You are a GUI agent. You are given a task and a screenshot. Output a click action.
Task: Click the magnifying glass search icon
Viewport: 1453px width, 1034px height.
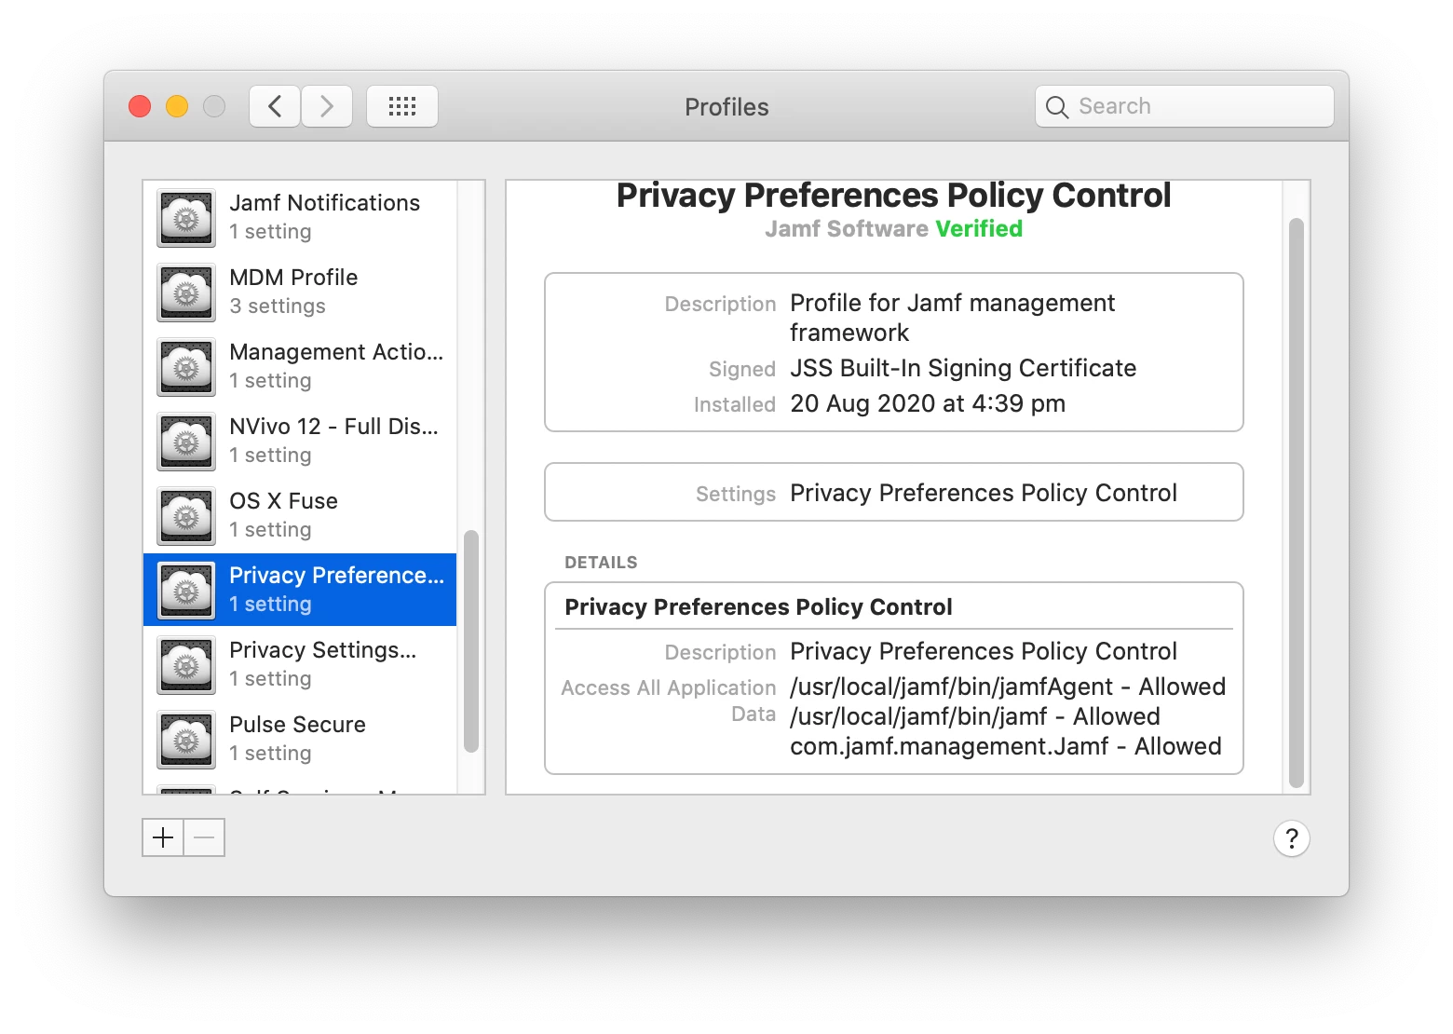pyautogui.click(x=1056, y=107)
